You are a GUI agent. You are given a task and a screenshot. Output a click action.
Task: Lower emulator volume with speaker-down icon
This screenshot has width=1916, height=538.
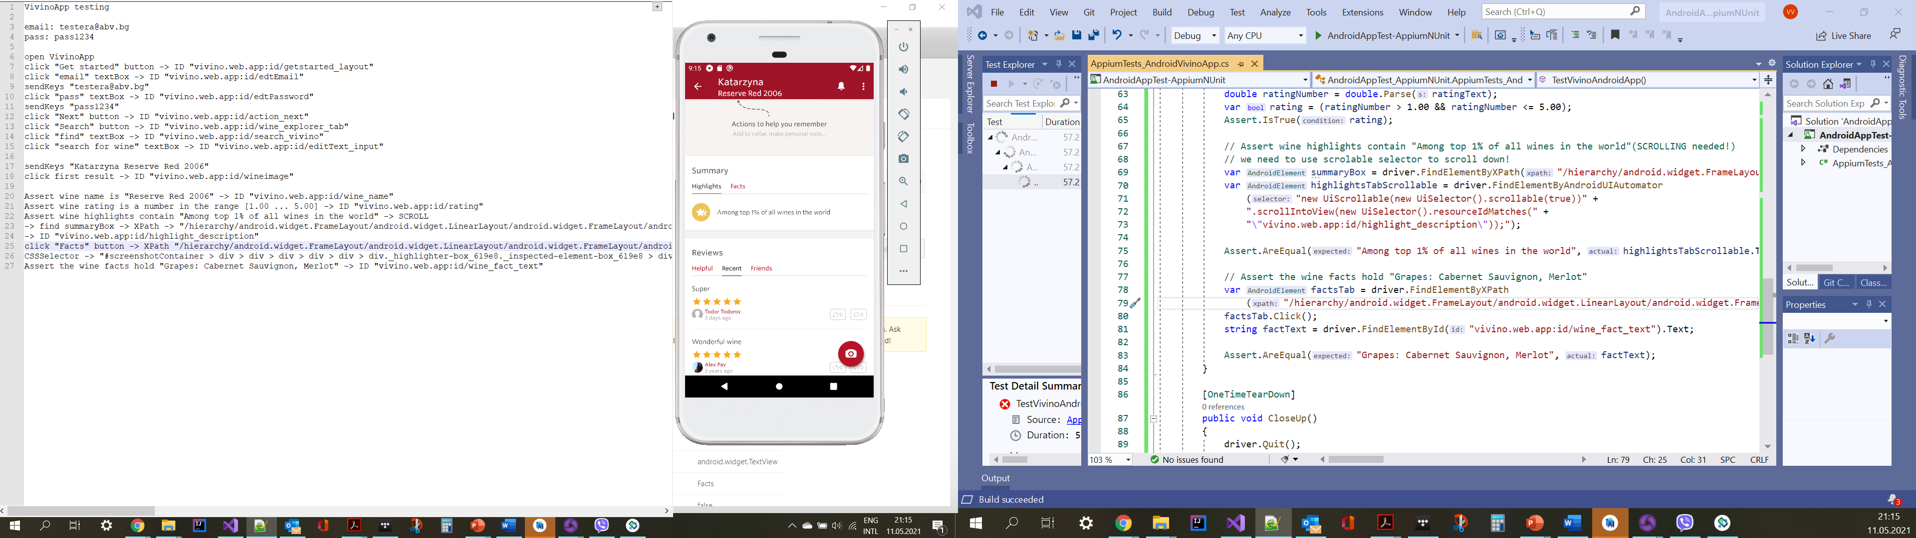click(x=904, y=91)
